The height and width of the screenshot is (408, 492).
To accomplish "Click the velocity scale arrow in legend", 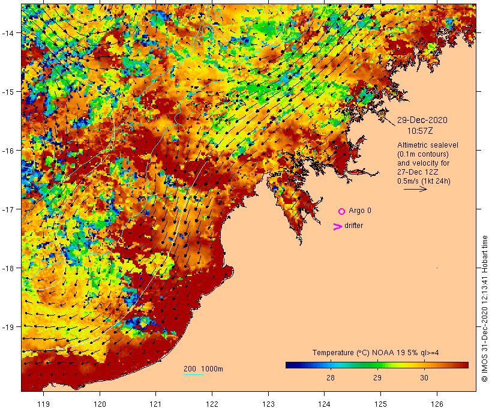I will [x=415, y=189].
